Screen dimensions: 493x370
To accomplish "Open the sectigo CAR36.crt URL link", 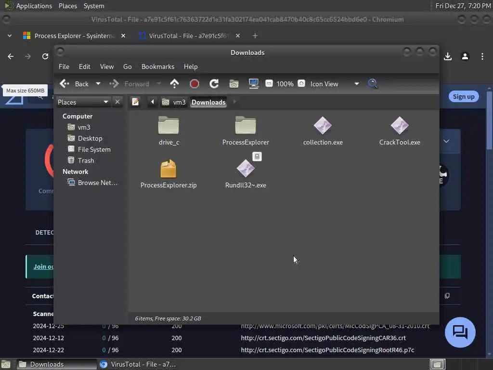I will click(323, 338).
